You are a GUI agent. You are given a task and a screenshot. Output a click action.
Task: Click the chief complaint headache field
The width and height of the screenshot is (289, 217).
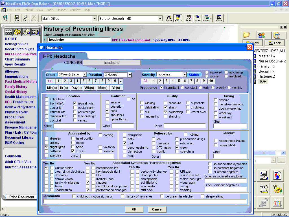pyautogui.click(x=79, y=40)
